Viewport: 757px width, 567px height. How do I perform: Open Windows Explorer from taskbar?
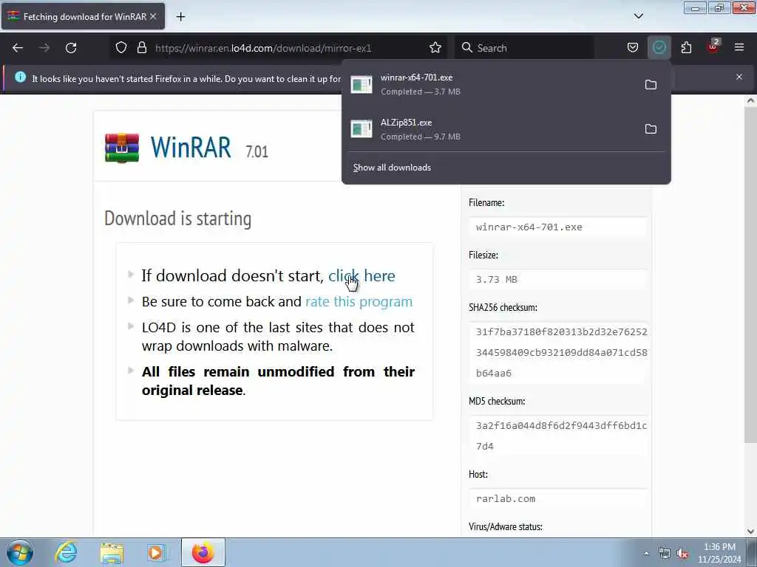[112, 552]
